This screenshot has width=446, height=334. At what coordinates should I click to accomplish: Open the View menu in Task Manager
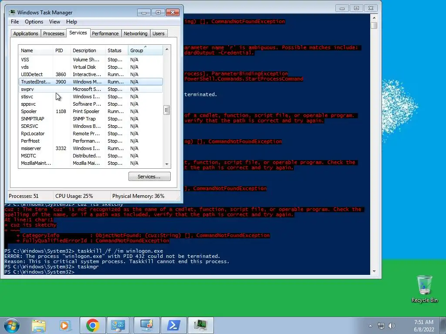click(54, 22)
